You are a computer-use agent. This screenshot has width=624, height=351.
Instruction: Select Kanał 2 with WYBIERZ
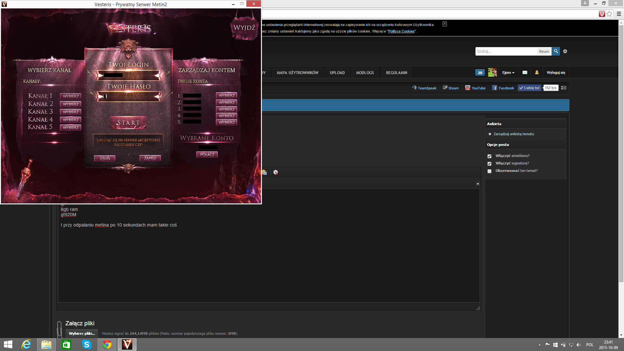coord(71,104)
